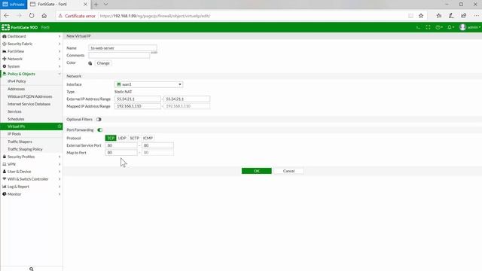Collapse the Policy & Objects menu
The width and height of the screenshot is (482, 271).
[32, 74]
